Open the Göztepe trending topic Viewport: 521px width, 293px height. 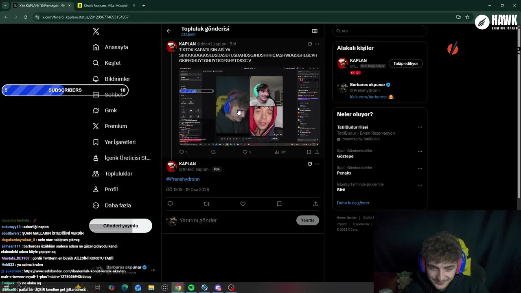pos(345,156)
